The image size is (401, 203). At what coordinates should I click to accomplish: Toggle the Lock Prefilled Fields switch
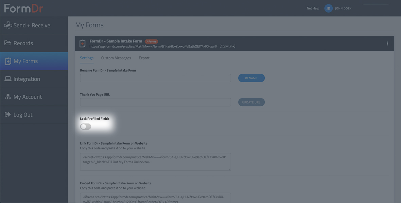tap(86, 126)
